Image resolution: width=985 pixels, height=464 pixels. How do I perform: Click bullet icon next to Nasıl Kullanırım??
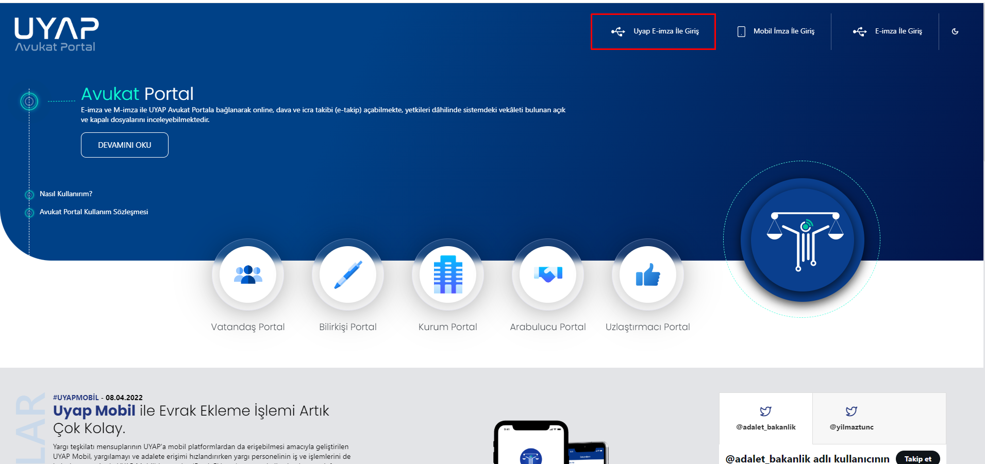[x=29, y=195]
